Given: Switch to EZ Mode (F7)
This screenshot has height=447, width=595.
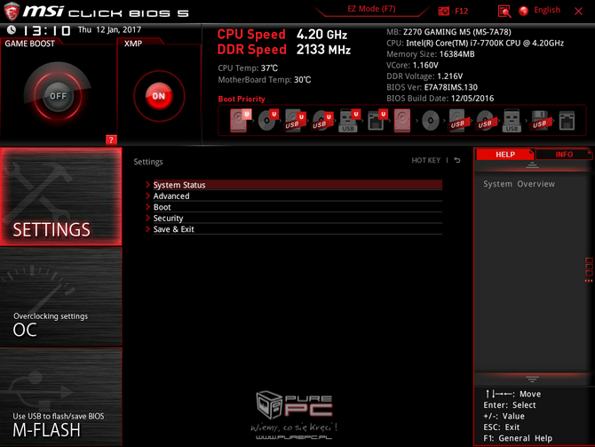Looking at the screenshot, I should tap(371, 9).
